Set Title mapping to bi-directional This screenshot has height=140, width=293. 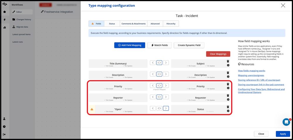coord(159,63)
